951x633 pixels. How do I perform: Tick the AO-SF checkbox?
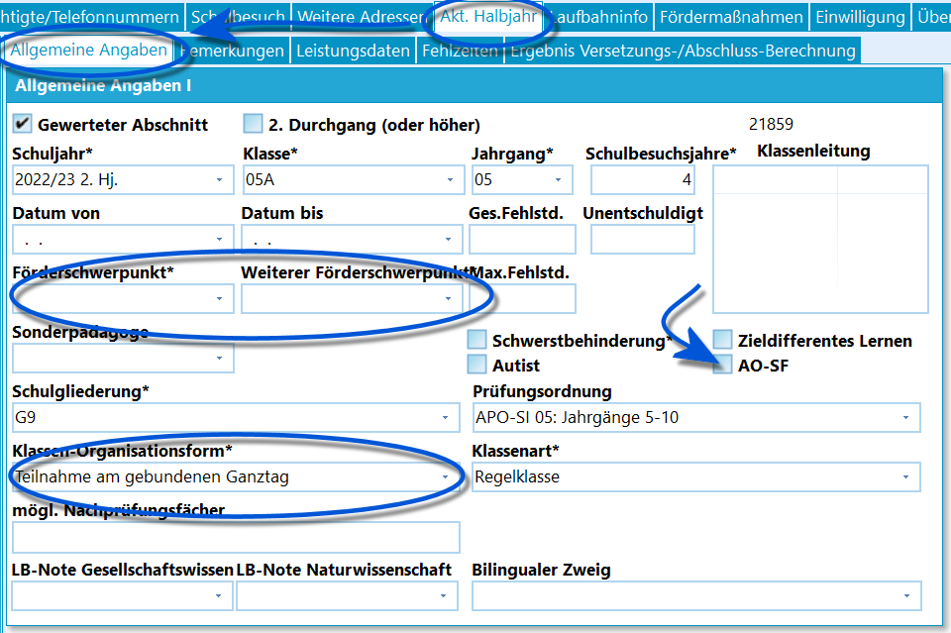tap(722, 365)
